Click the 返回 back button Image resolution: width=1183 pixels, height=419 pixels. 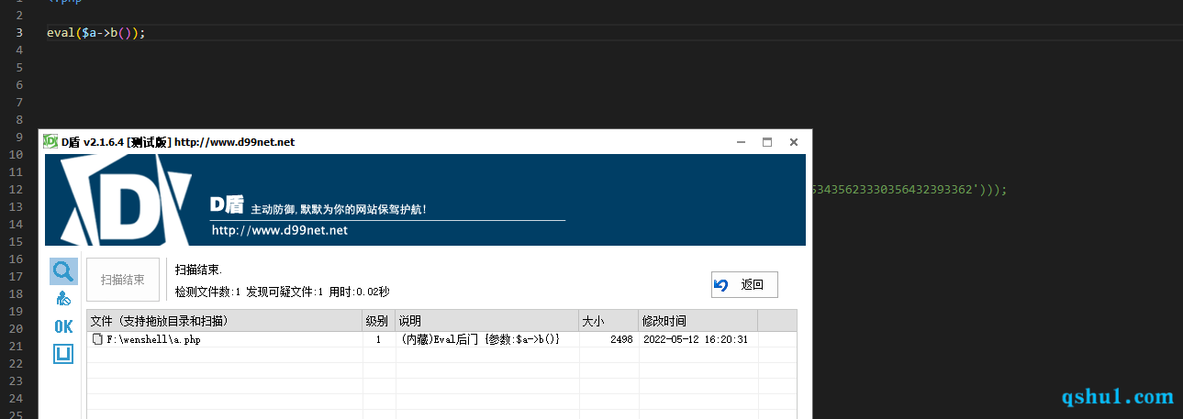point(744,284)
